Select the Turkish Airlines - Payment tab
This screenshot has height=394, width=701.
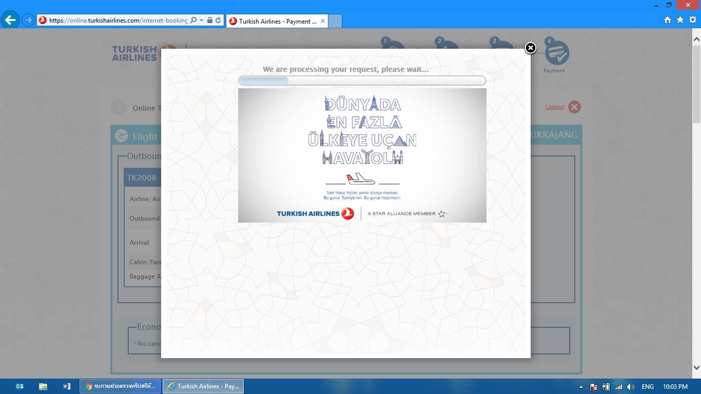[x=277, y=21]
